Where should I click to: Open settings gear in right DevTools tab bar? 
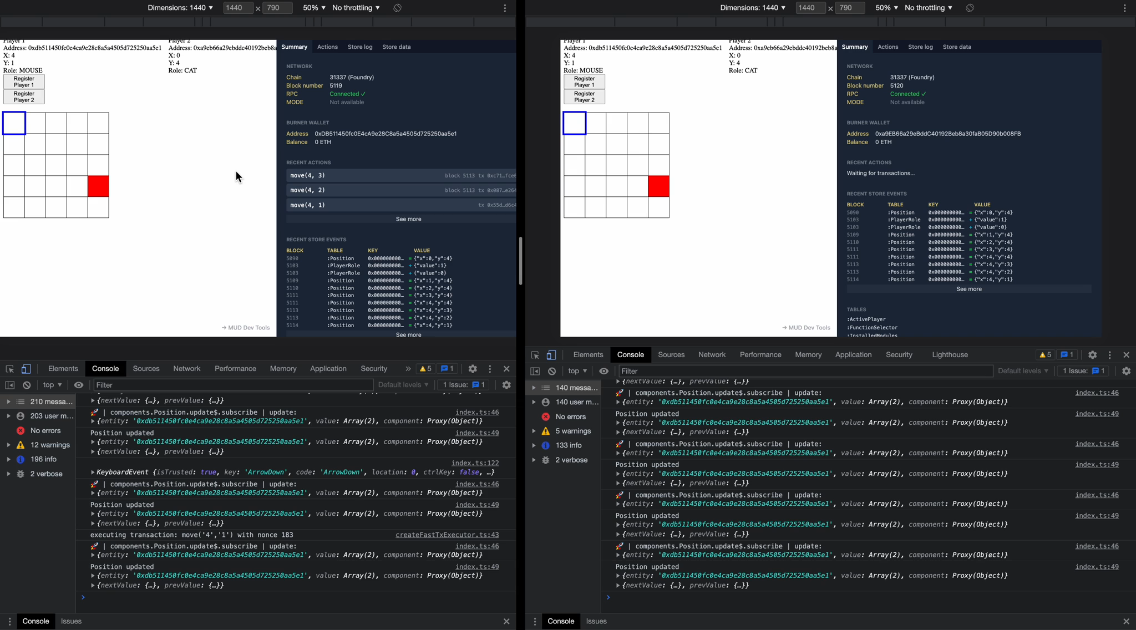pos(1092,355)
